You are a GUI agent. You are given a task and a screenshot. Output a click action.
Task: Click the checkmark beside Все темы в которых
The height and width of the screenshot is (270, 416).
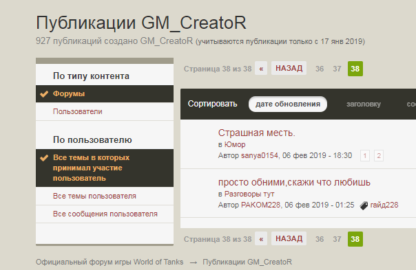[44, 158]
